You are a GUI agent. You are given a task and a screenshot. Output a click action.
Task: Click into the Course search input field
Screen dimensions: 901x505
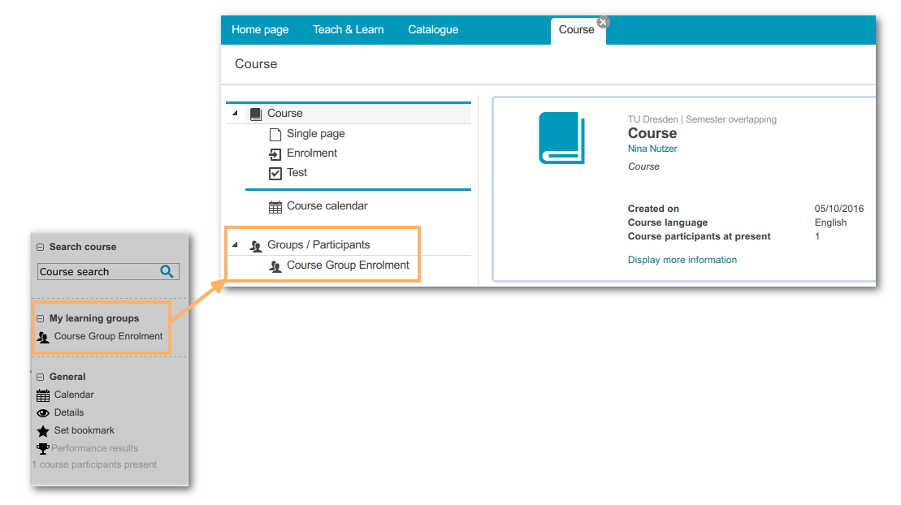click(x=96, y=272)
